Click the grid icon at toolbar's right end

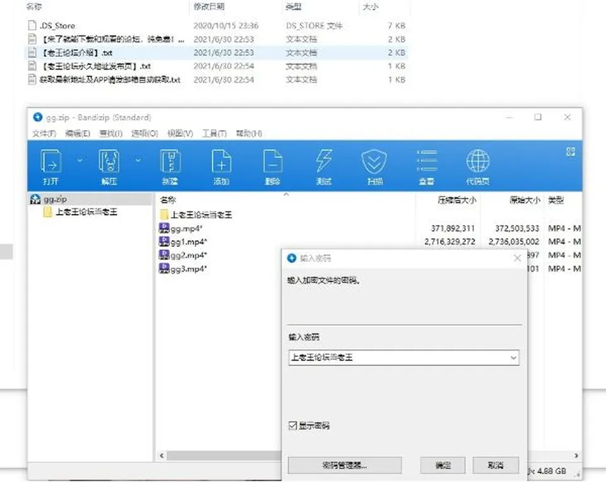point(571,152)
